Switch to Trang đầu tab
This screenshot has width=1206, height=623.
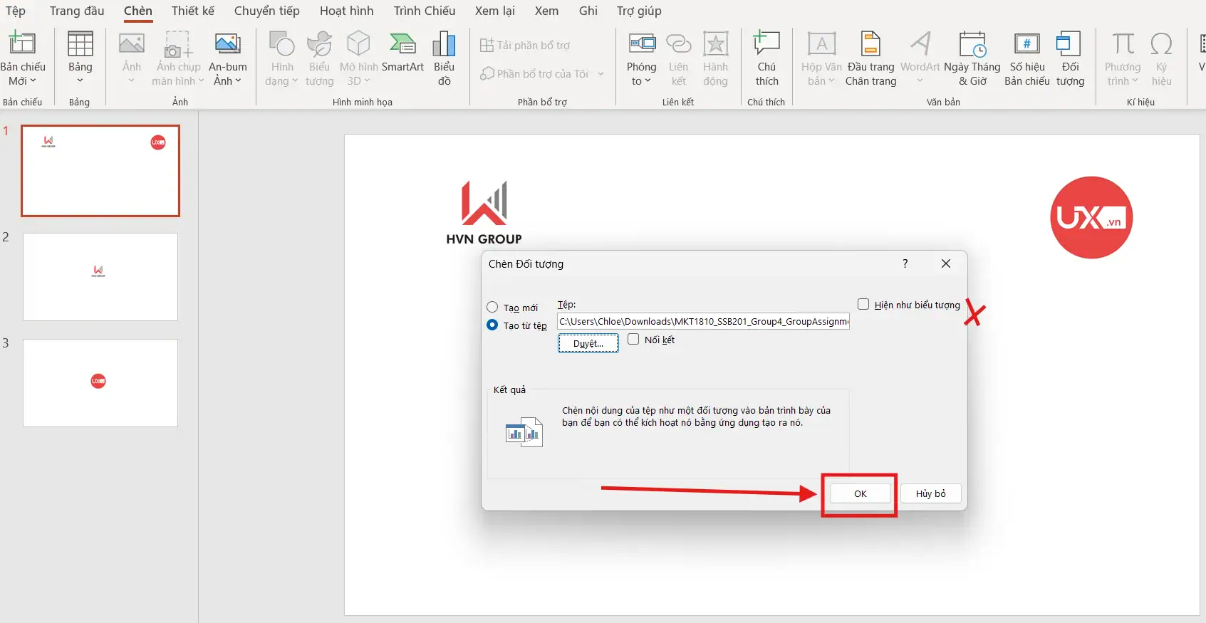click(77, 11)
